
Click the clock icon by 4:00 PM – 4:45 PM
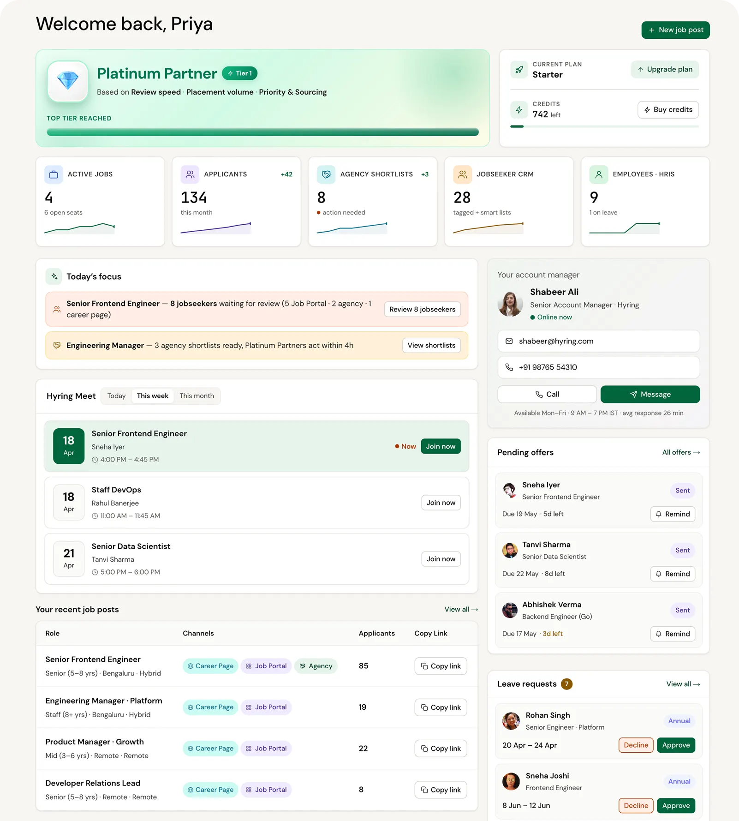coord(95,460)
